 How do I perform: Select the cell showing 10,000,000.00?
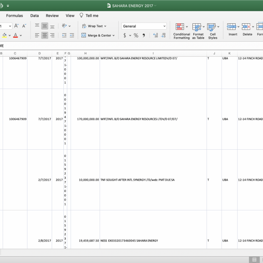85,180
